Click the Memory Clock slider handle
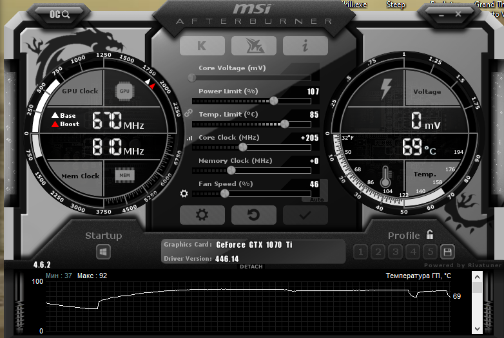 [231, 171]
